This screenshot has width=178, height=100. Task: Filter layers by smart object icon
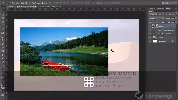coord(173,14)
